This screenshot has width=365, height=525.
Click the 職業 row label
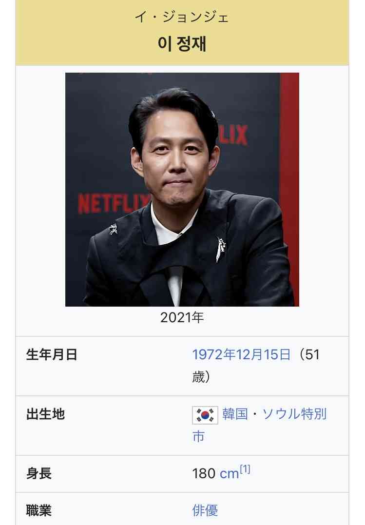(39, 510)
